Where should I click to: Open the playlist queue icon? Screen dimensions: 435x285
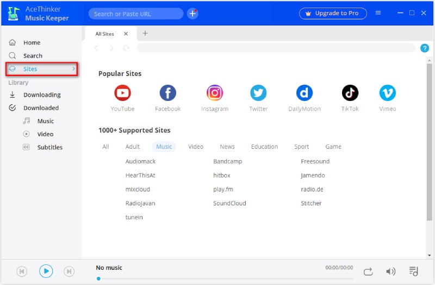coord(413,271)
